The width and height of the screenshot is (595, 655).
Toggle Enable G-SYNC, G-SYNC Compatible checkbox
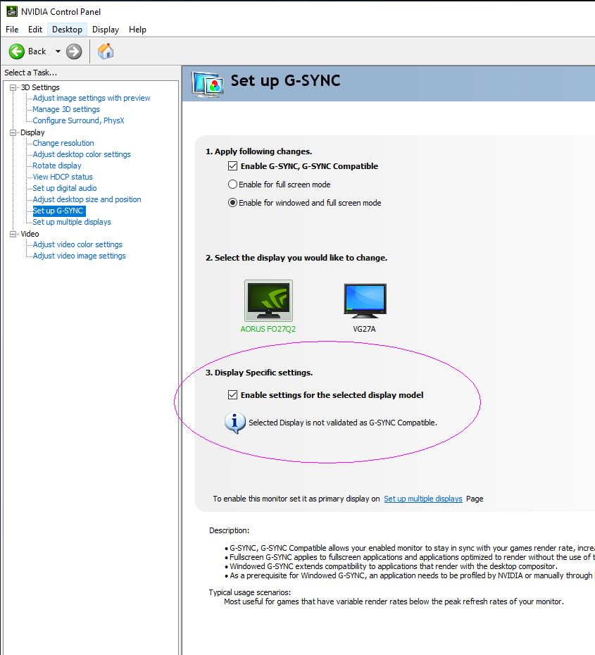232,166
